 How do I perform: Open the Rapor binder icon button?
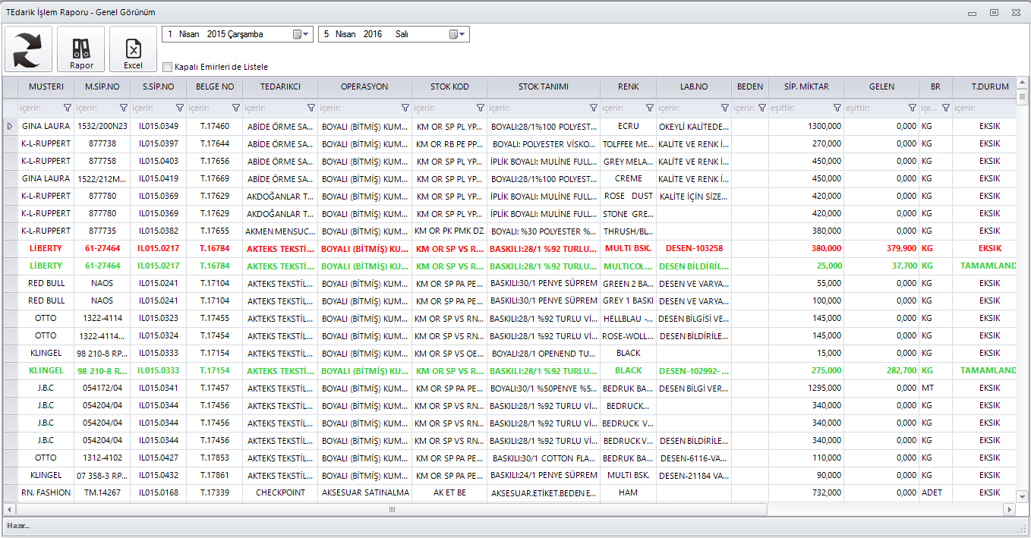(x=81, y=49)
